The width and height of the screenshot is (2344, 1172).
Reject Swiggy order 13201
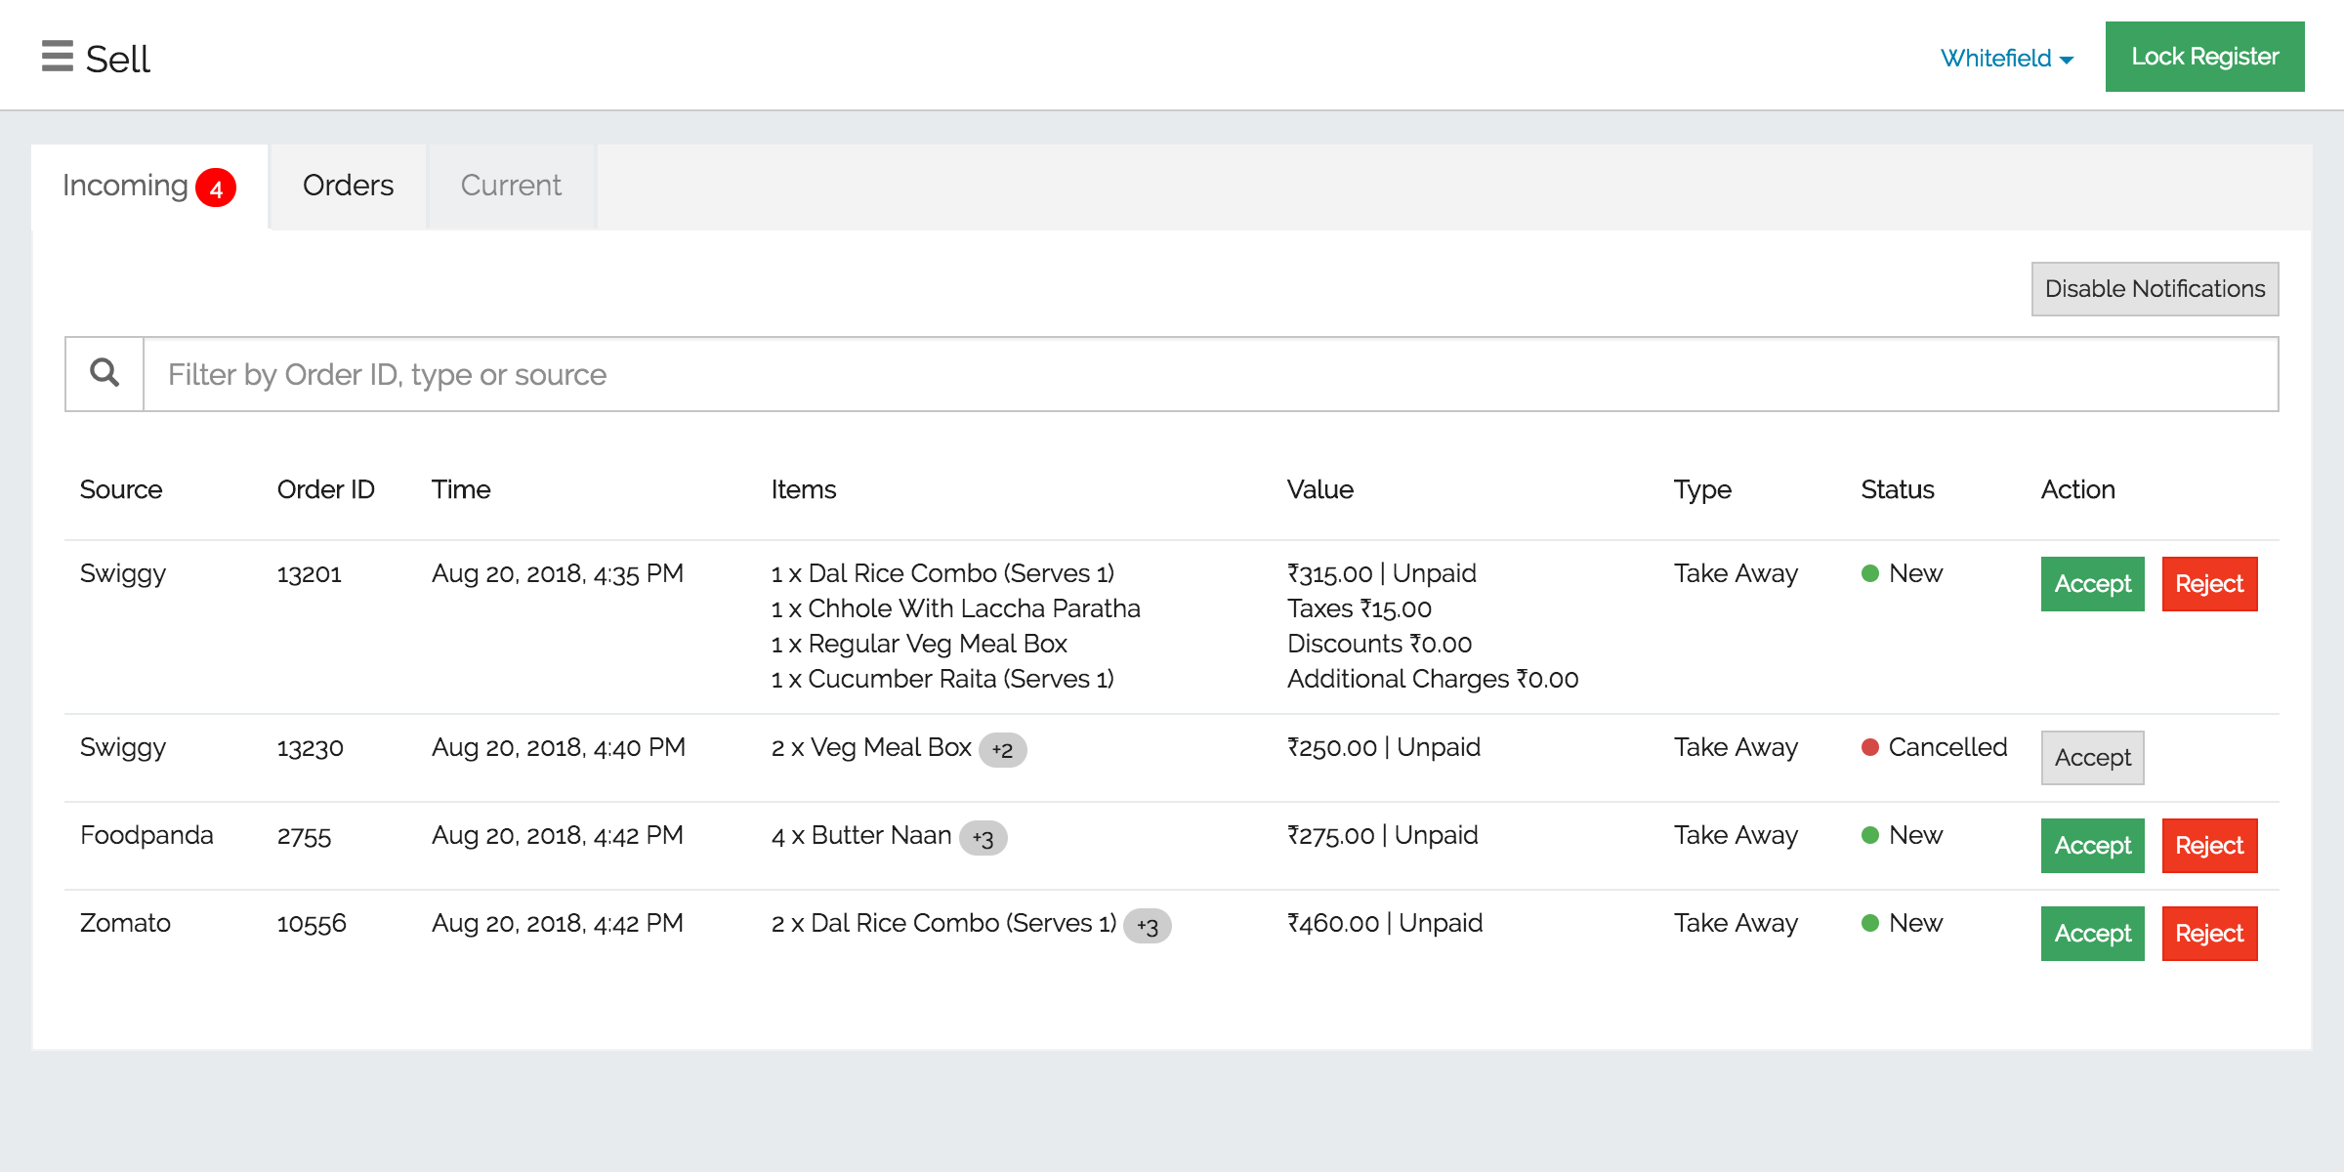[x=2209, y=584]
